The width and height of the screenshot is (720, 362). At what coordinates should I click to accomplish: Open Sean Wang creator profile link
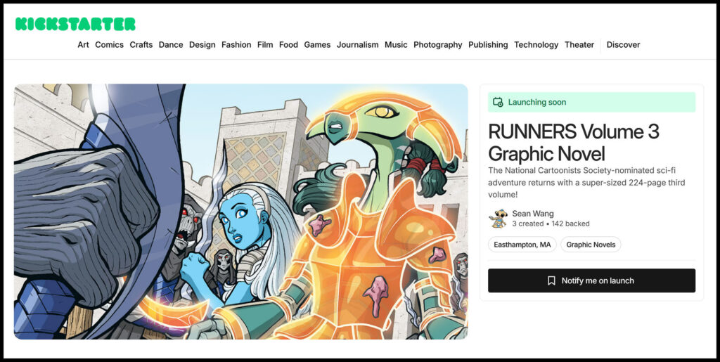533,214
